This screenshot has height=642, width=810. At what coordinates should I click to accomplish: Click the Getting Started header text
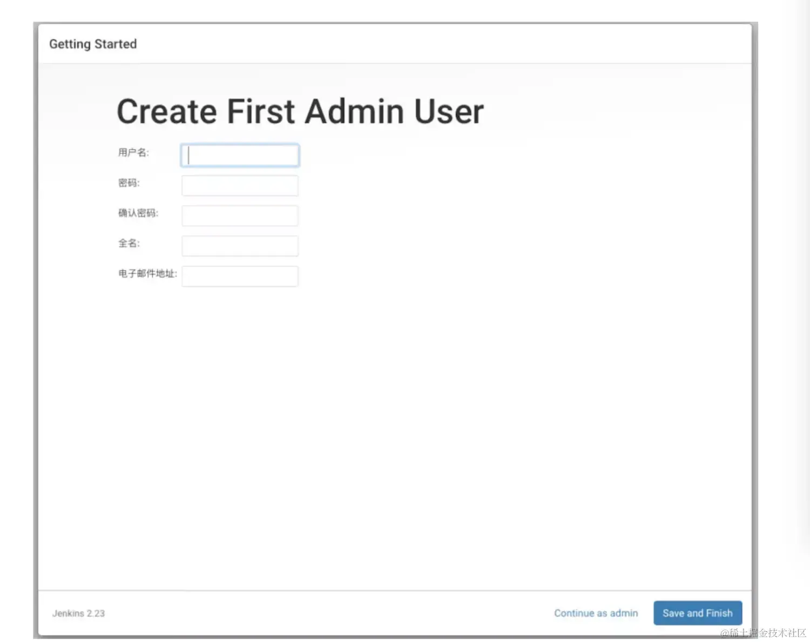point(93,44)
